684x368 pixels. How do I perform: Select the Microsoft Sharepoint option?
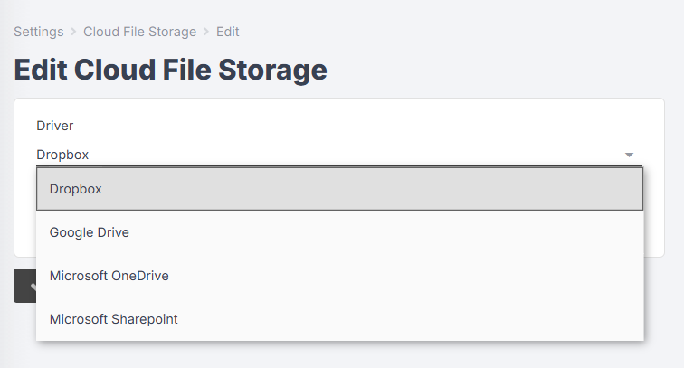click(339, 319)
